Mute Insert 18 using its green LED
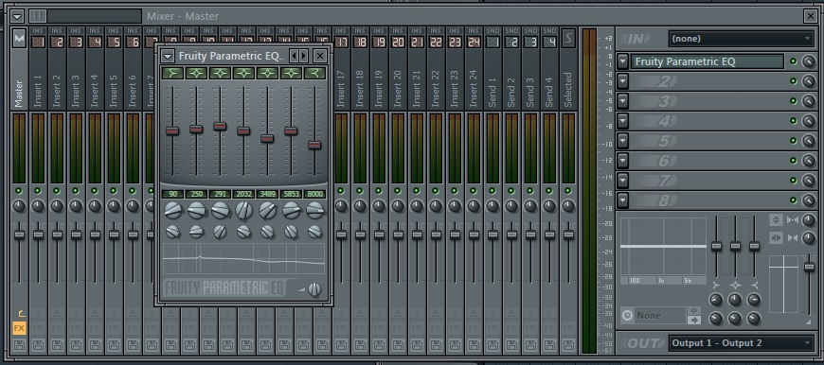This screenshot has width=824, height=365. click(x=360, y=191)
